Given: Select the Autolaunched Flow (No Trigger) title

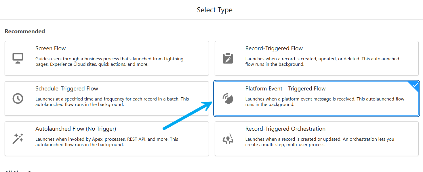Looking at the screenshot, I should click(x=76, y=129).
